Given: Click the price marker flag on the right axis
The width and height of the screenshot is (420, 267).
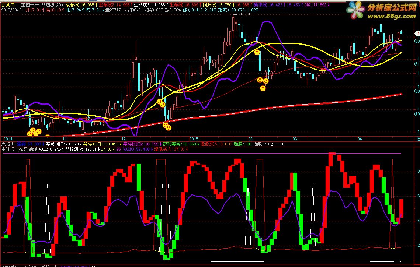Looking at the screenshot, I should 417,34.
